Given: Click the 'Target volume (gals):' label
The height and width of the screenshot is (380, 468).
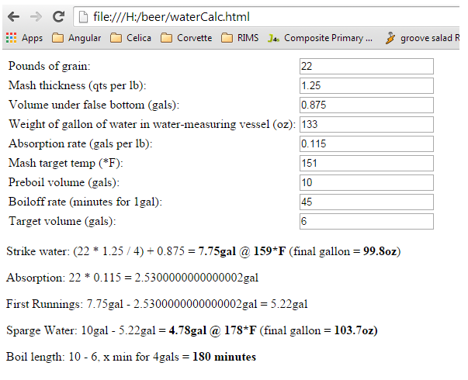Looking at the screenshot, I should (62, 221).
